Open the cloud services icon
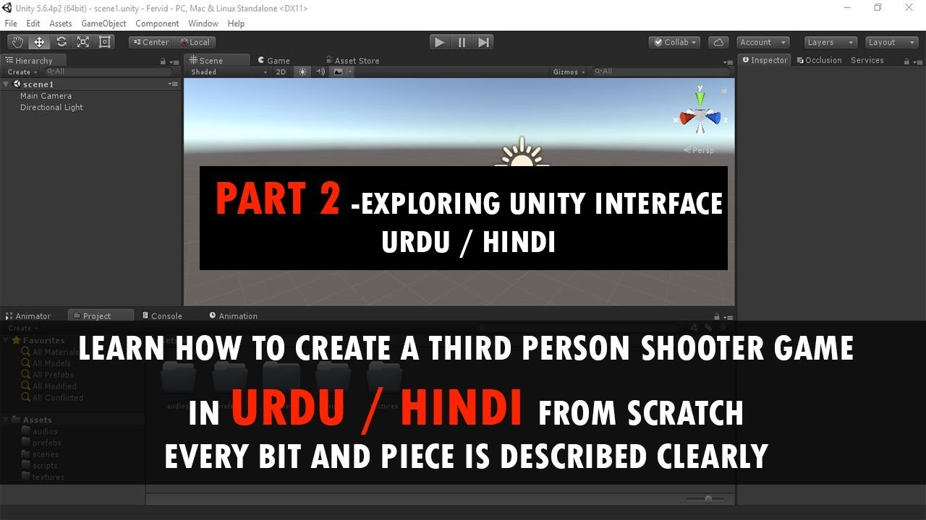Screen dimensions: 926x520 click(x=718, y=42)
